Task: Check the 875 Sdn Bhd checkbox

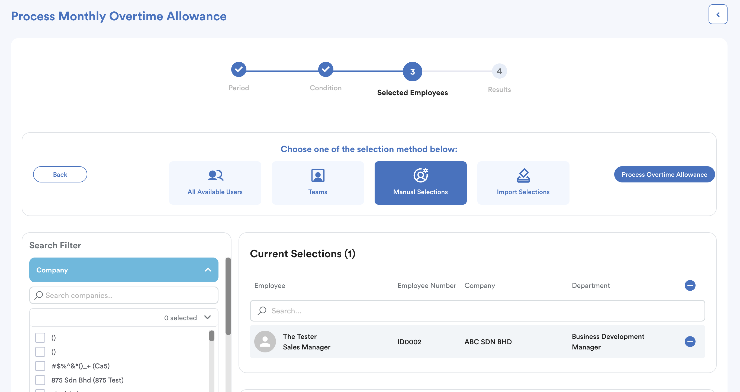Action: click(x=40, y=380)
